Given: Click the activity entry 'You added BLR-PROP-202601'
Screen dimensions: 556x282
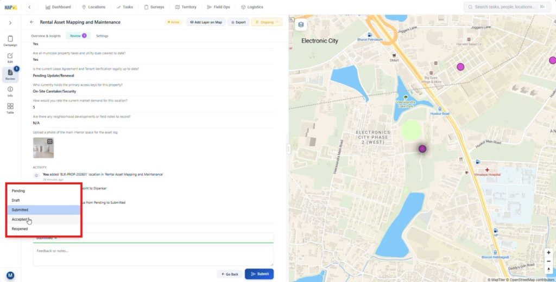Looking at the screenshot, I should tap(103, 174).
